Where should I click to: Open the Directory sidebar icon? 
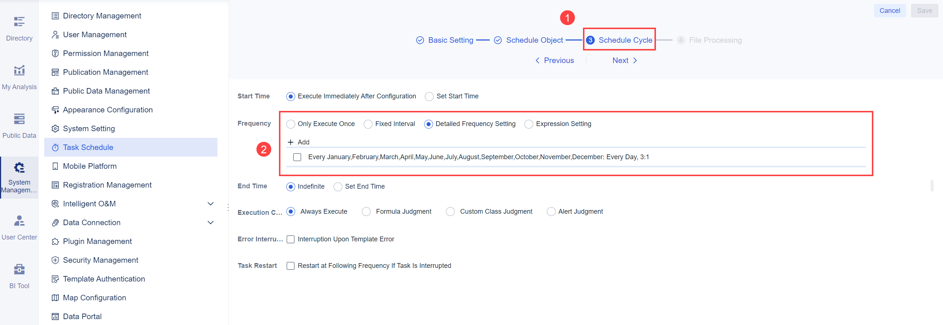click(19, 22)
